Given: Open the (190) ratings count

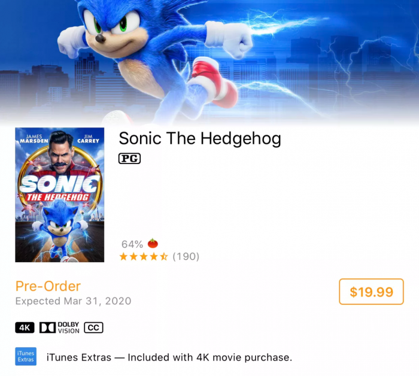Looking at the screenshot, I should 186,257.
